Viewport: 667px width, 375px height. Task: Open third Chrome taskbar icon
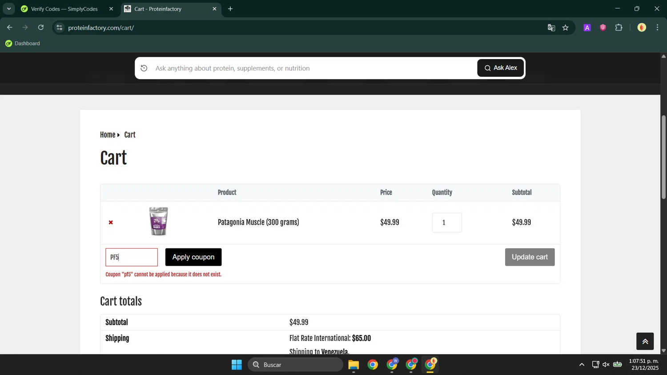(x=411, y=365)
